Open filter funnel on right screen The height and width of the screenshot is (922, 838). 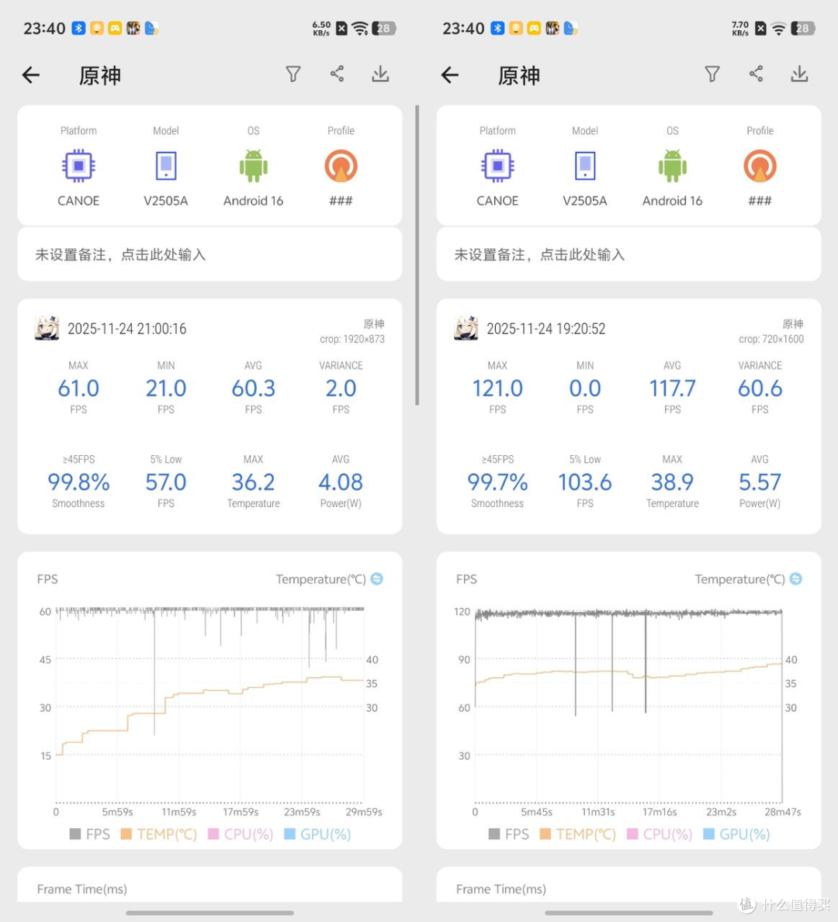[712, 74]
